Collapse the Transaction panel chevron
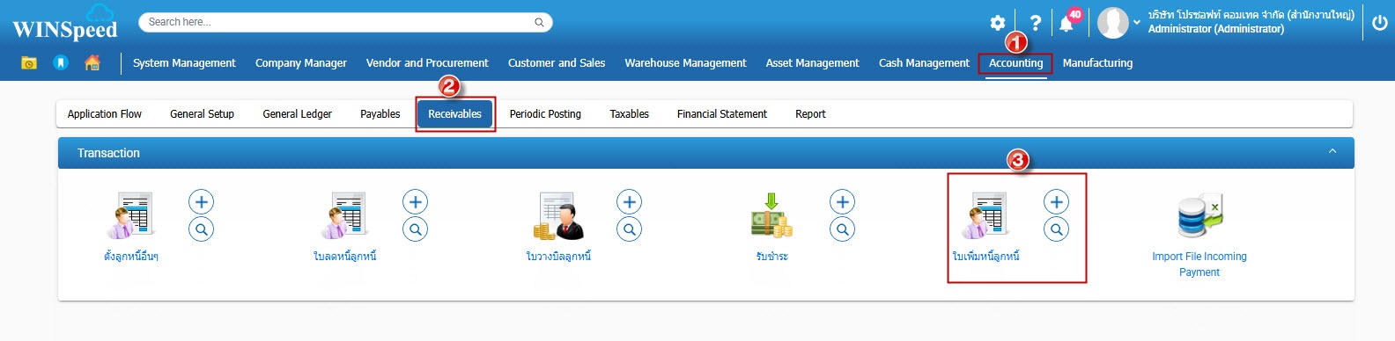This screenshot has height=341, width=1395. [x=1332, y=152]
